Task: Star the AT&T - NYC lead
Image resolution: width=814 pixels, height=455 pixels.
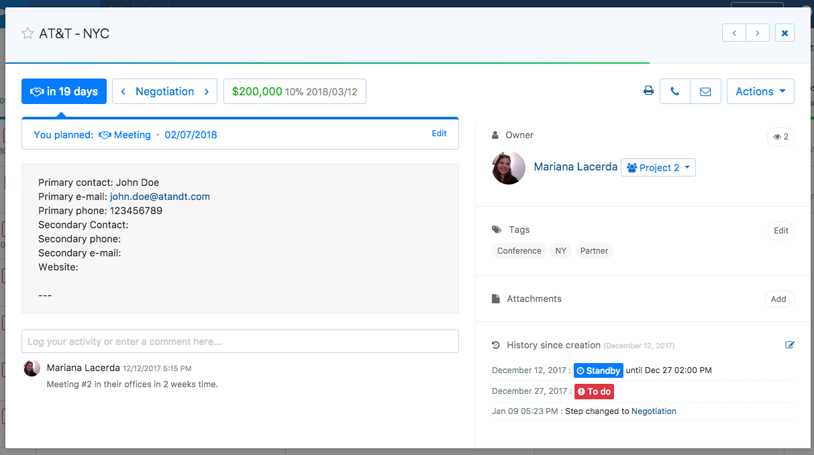Action: tap(28, 34)
